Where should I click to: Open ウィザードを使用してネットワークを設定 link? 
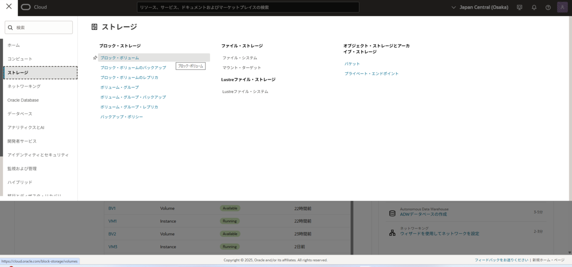point(439,234)
